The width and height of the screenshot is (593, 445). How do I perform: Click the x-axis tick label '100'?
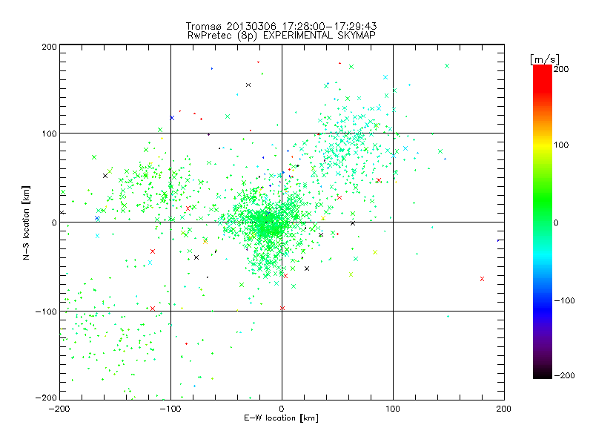(x=393, y=409)
